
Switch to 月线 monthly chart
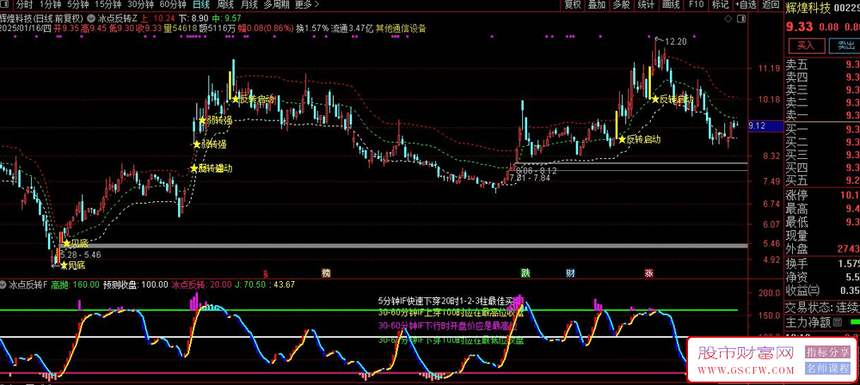pos(249,5)
